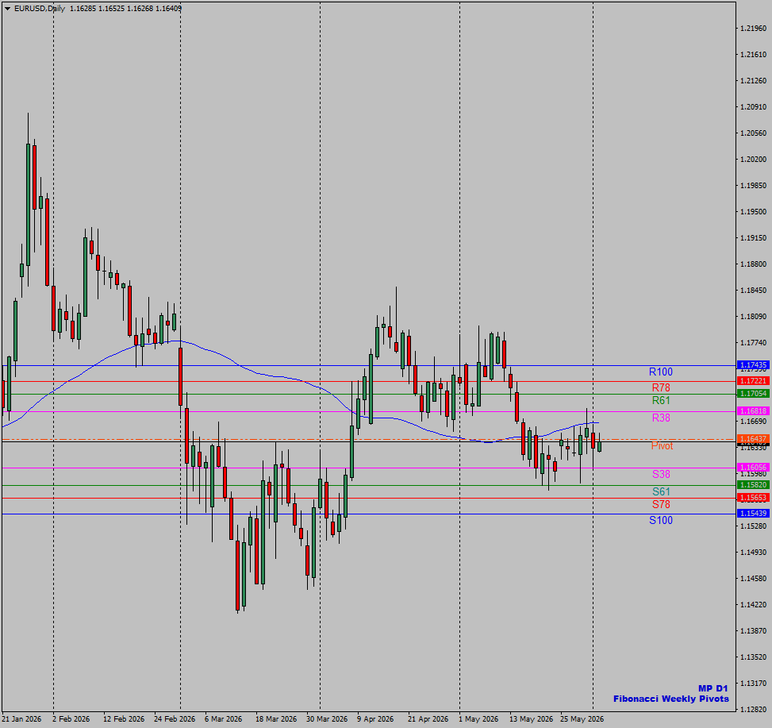Screen dimensions: 772x728
Task: Click the 1.16818 magenta price tag
Action: click(753, 410)
